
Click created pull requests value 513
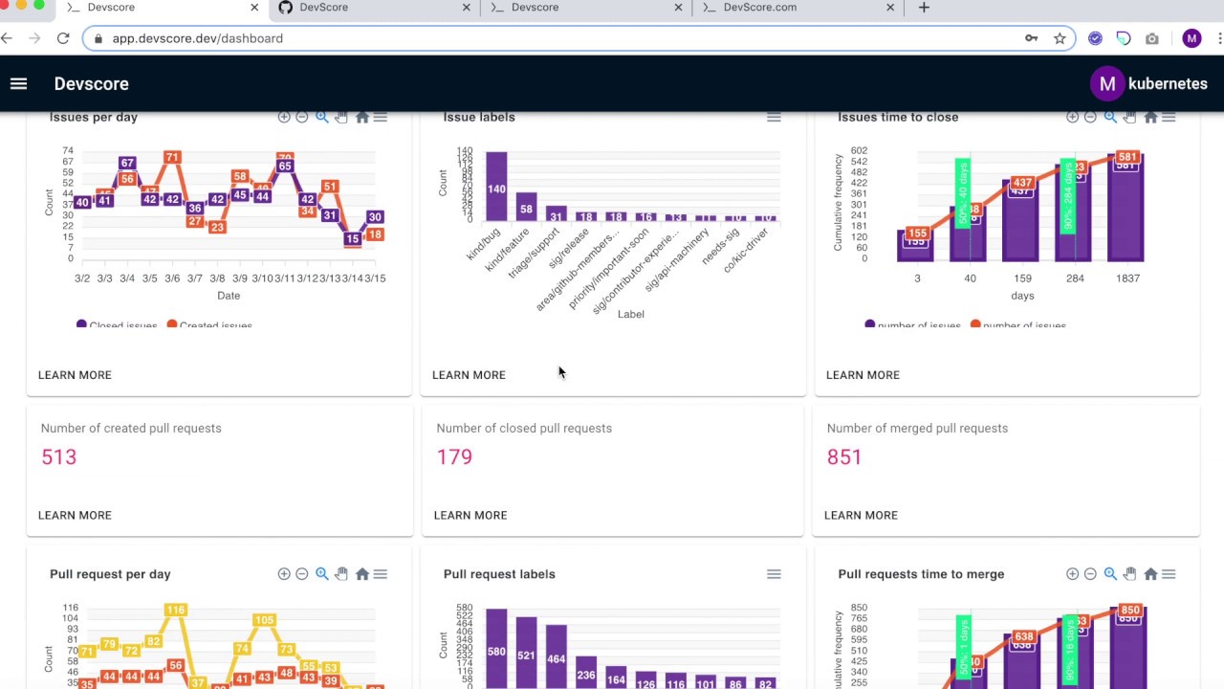59,457
